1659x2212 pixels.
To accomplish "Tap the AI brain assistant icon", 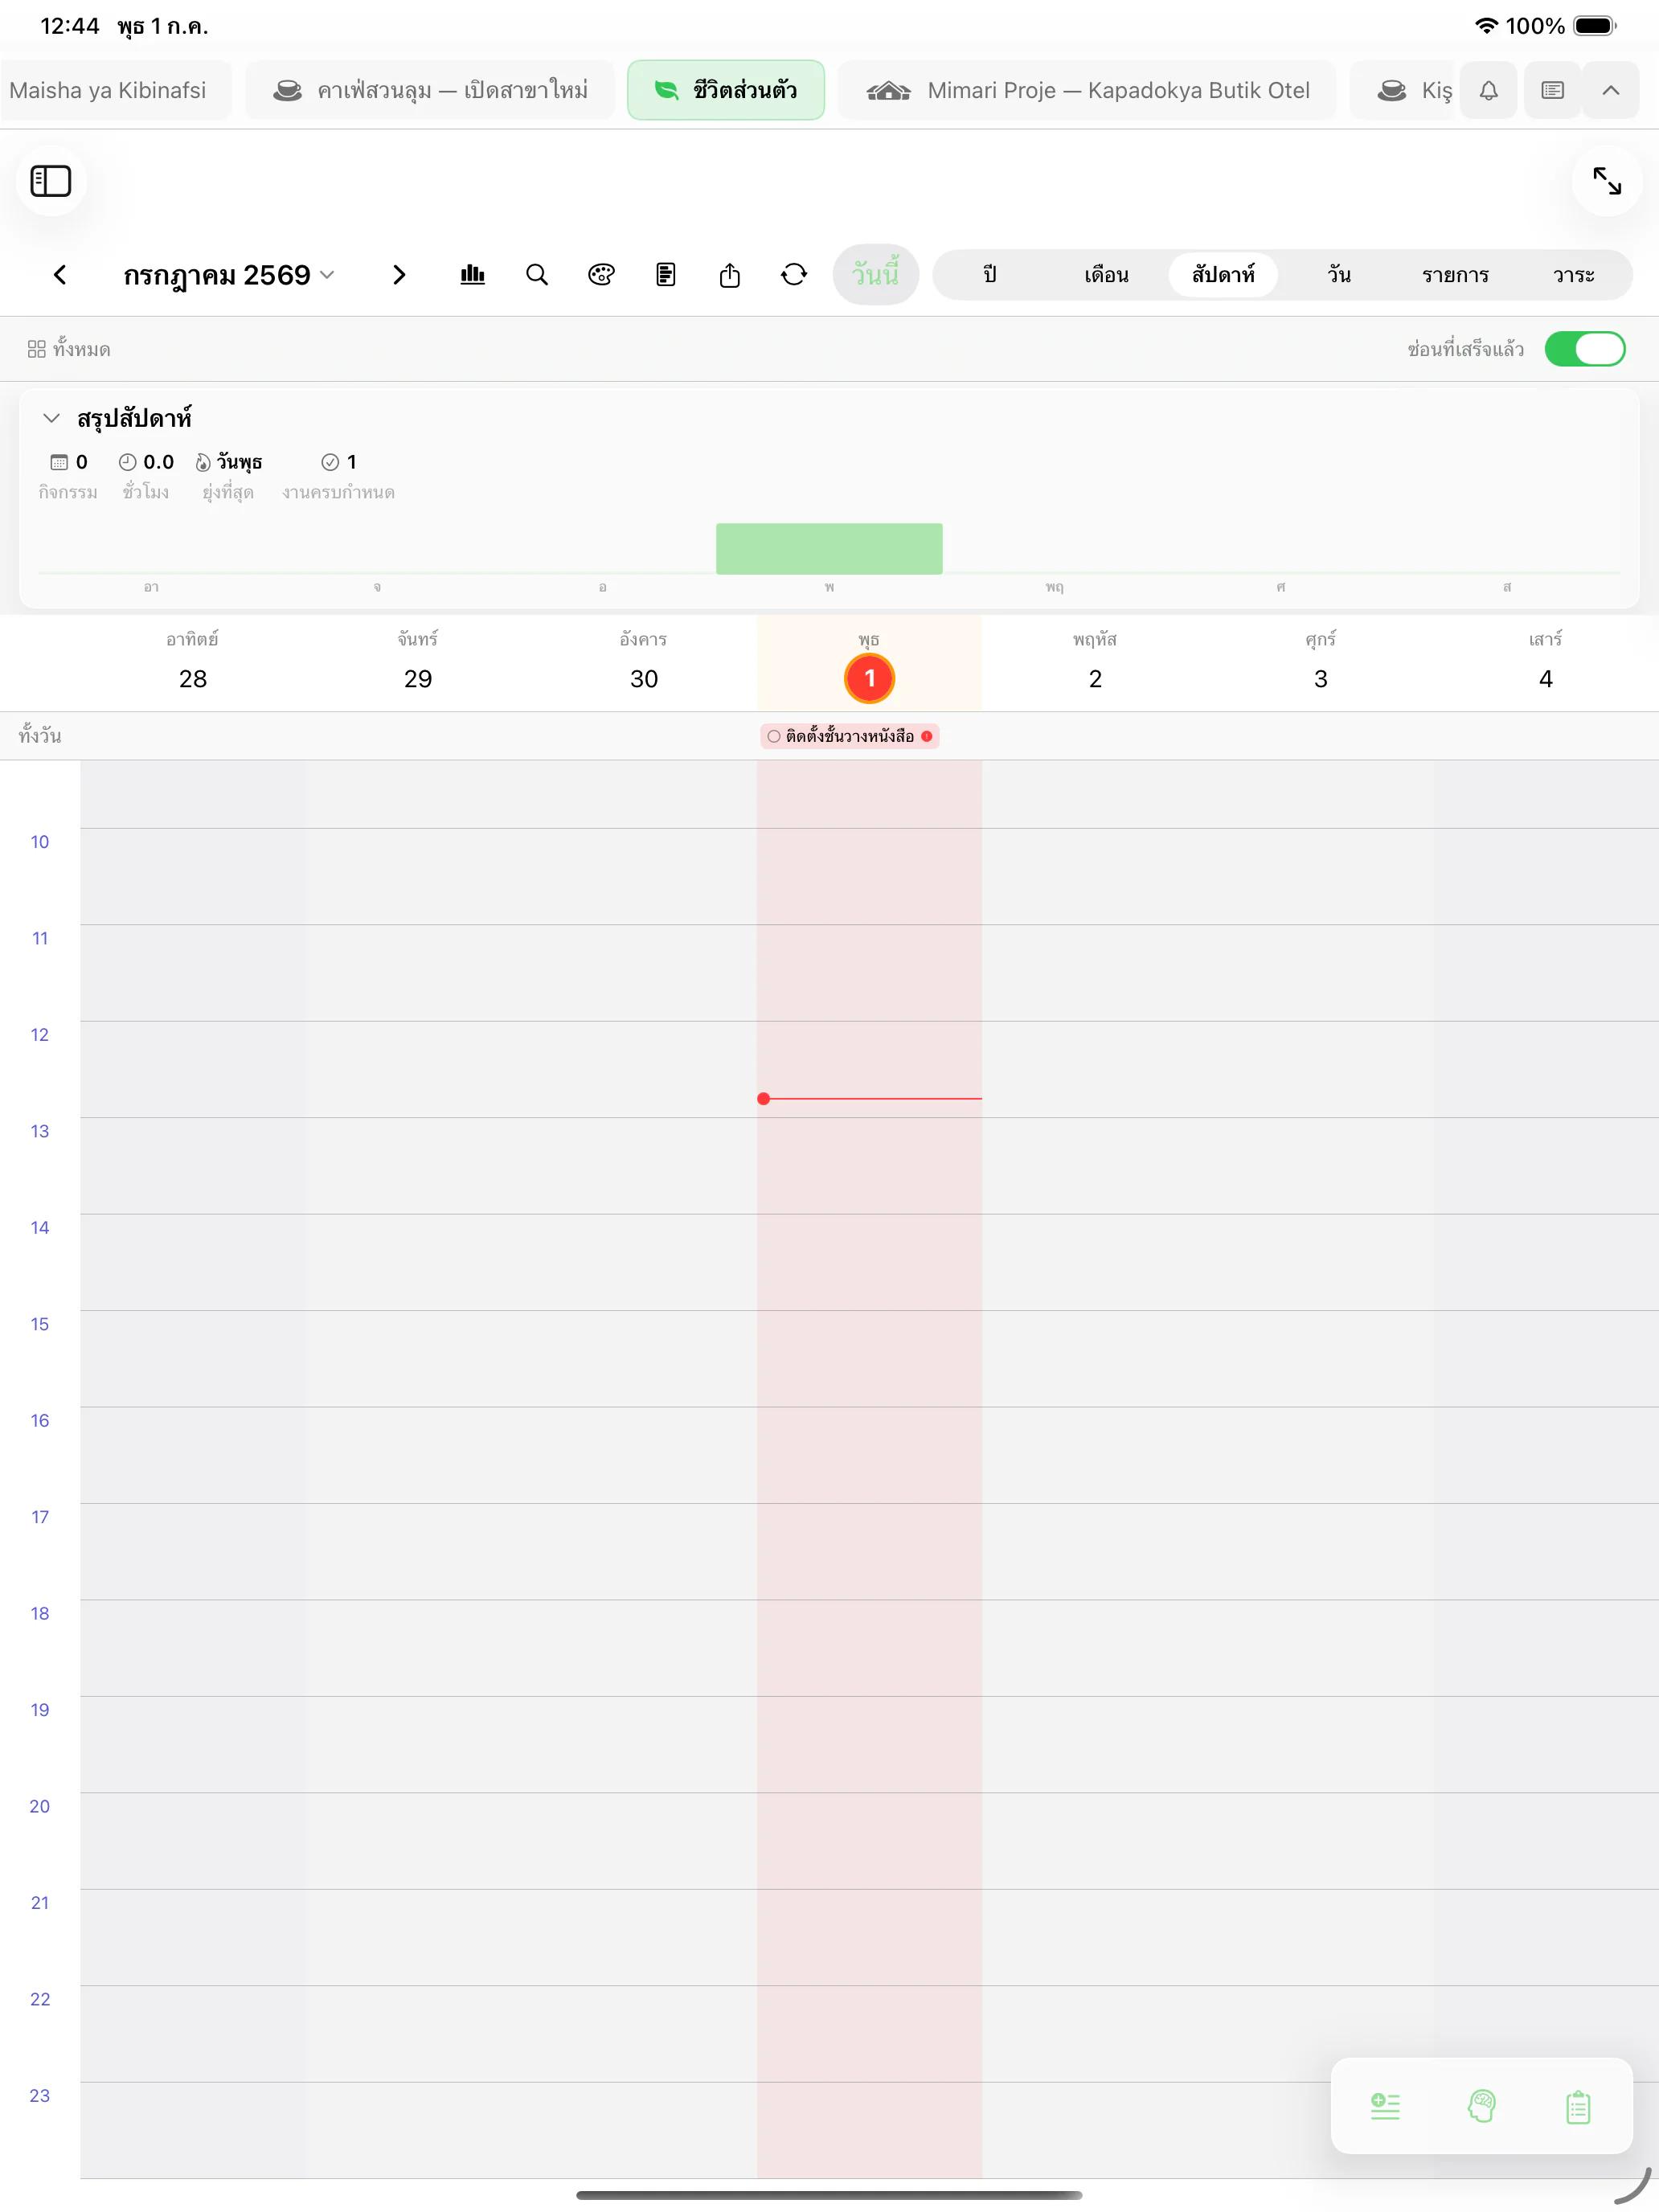I will click(x=1481, y=2106).
